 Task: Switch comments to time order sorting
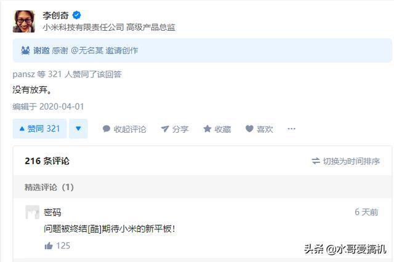pyautogui.click(x=345, y=161)
